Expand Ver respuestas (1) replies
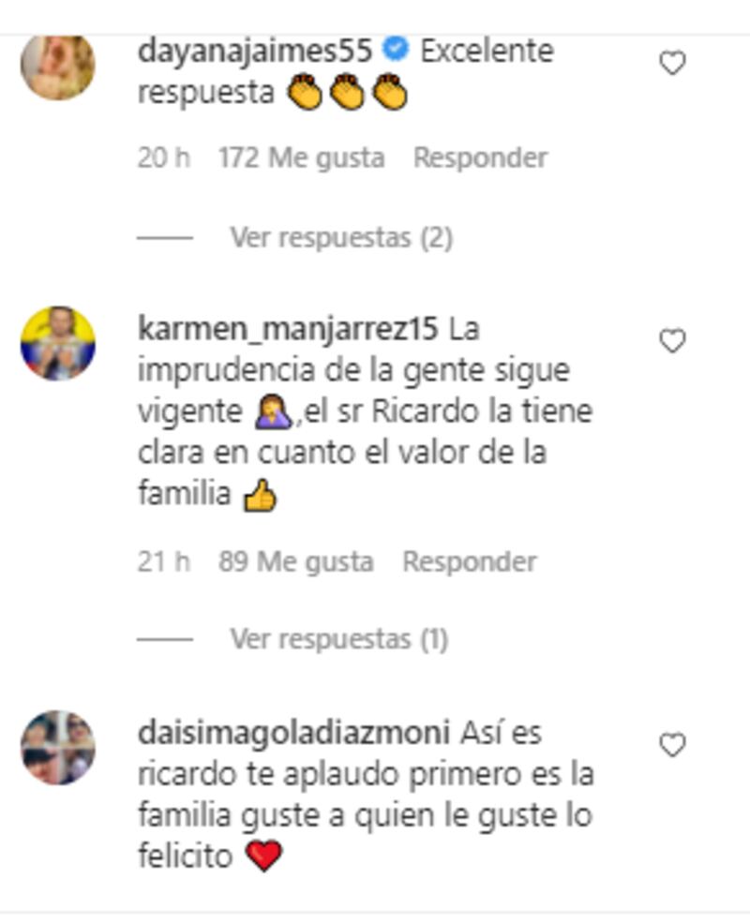The height and width of the screenshot is (924, 750). coord(339,639)
